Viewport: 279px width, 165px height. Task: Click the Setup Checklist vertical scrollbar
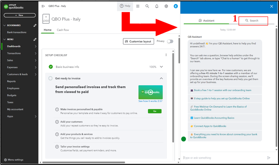[173, 98]
